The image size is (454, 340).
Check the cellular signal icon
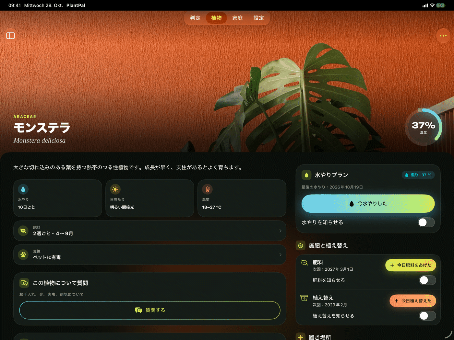tap(425, 6)
